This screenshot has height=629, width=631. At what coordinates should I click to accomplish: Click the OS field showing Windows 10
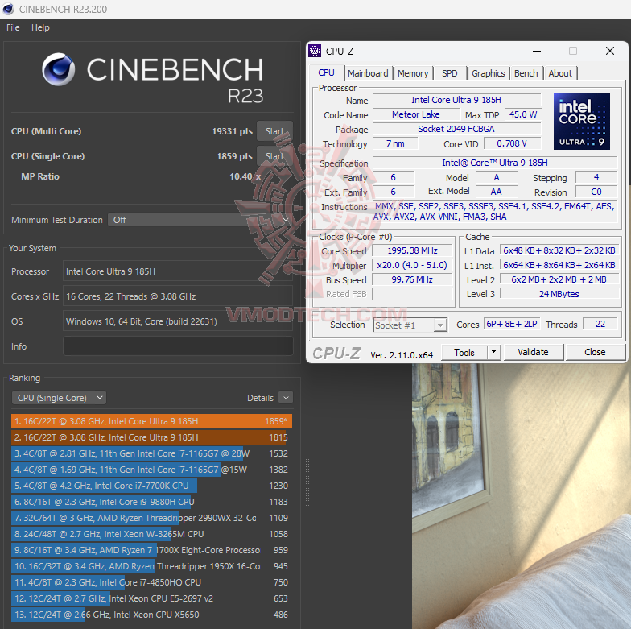[x=178, y=321]
